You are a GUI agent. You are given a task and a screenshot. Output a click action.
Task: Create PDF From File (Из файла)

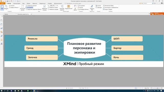tap(75, 8)
